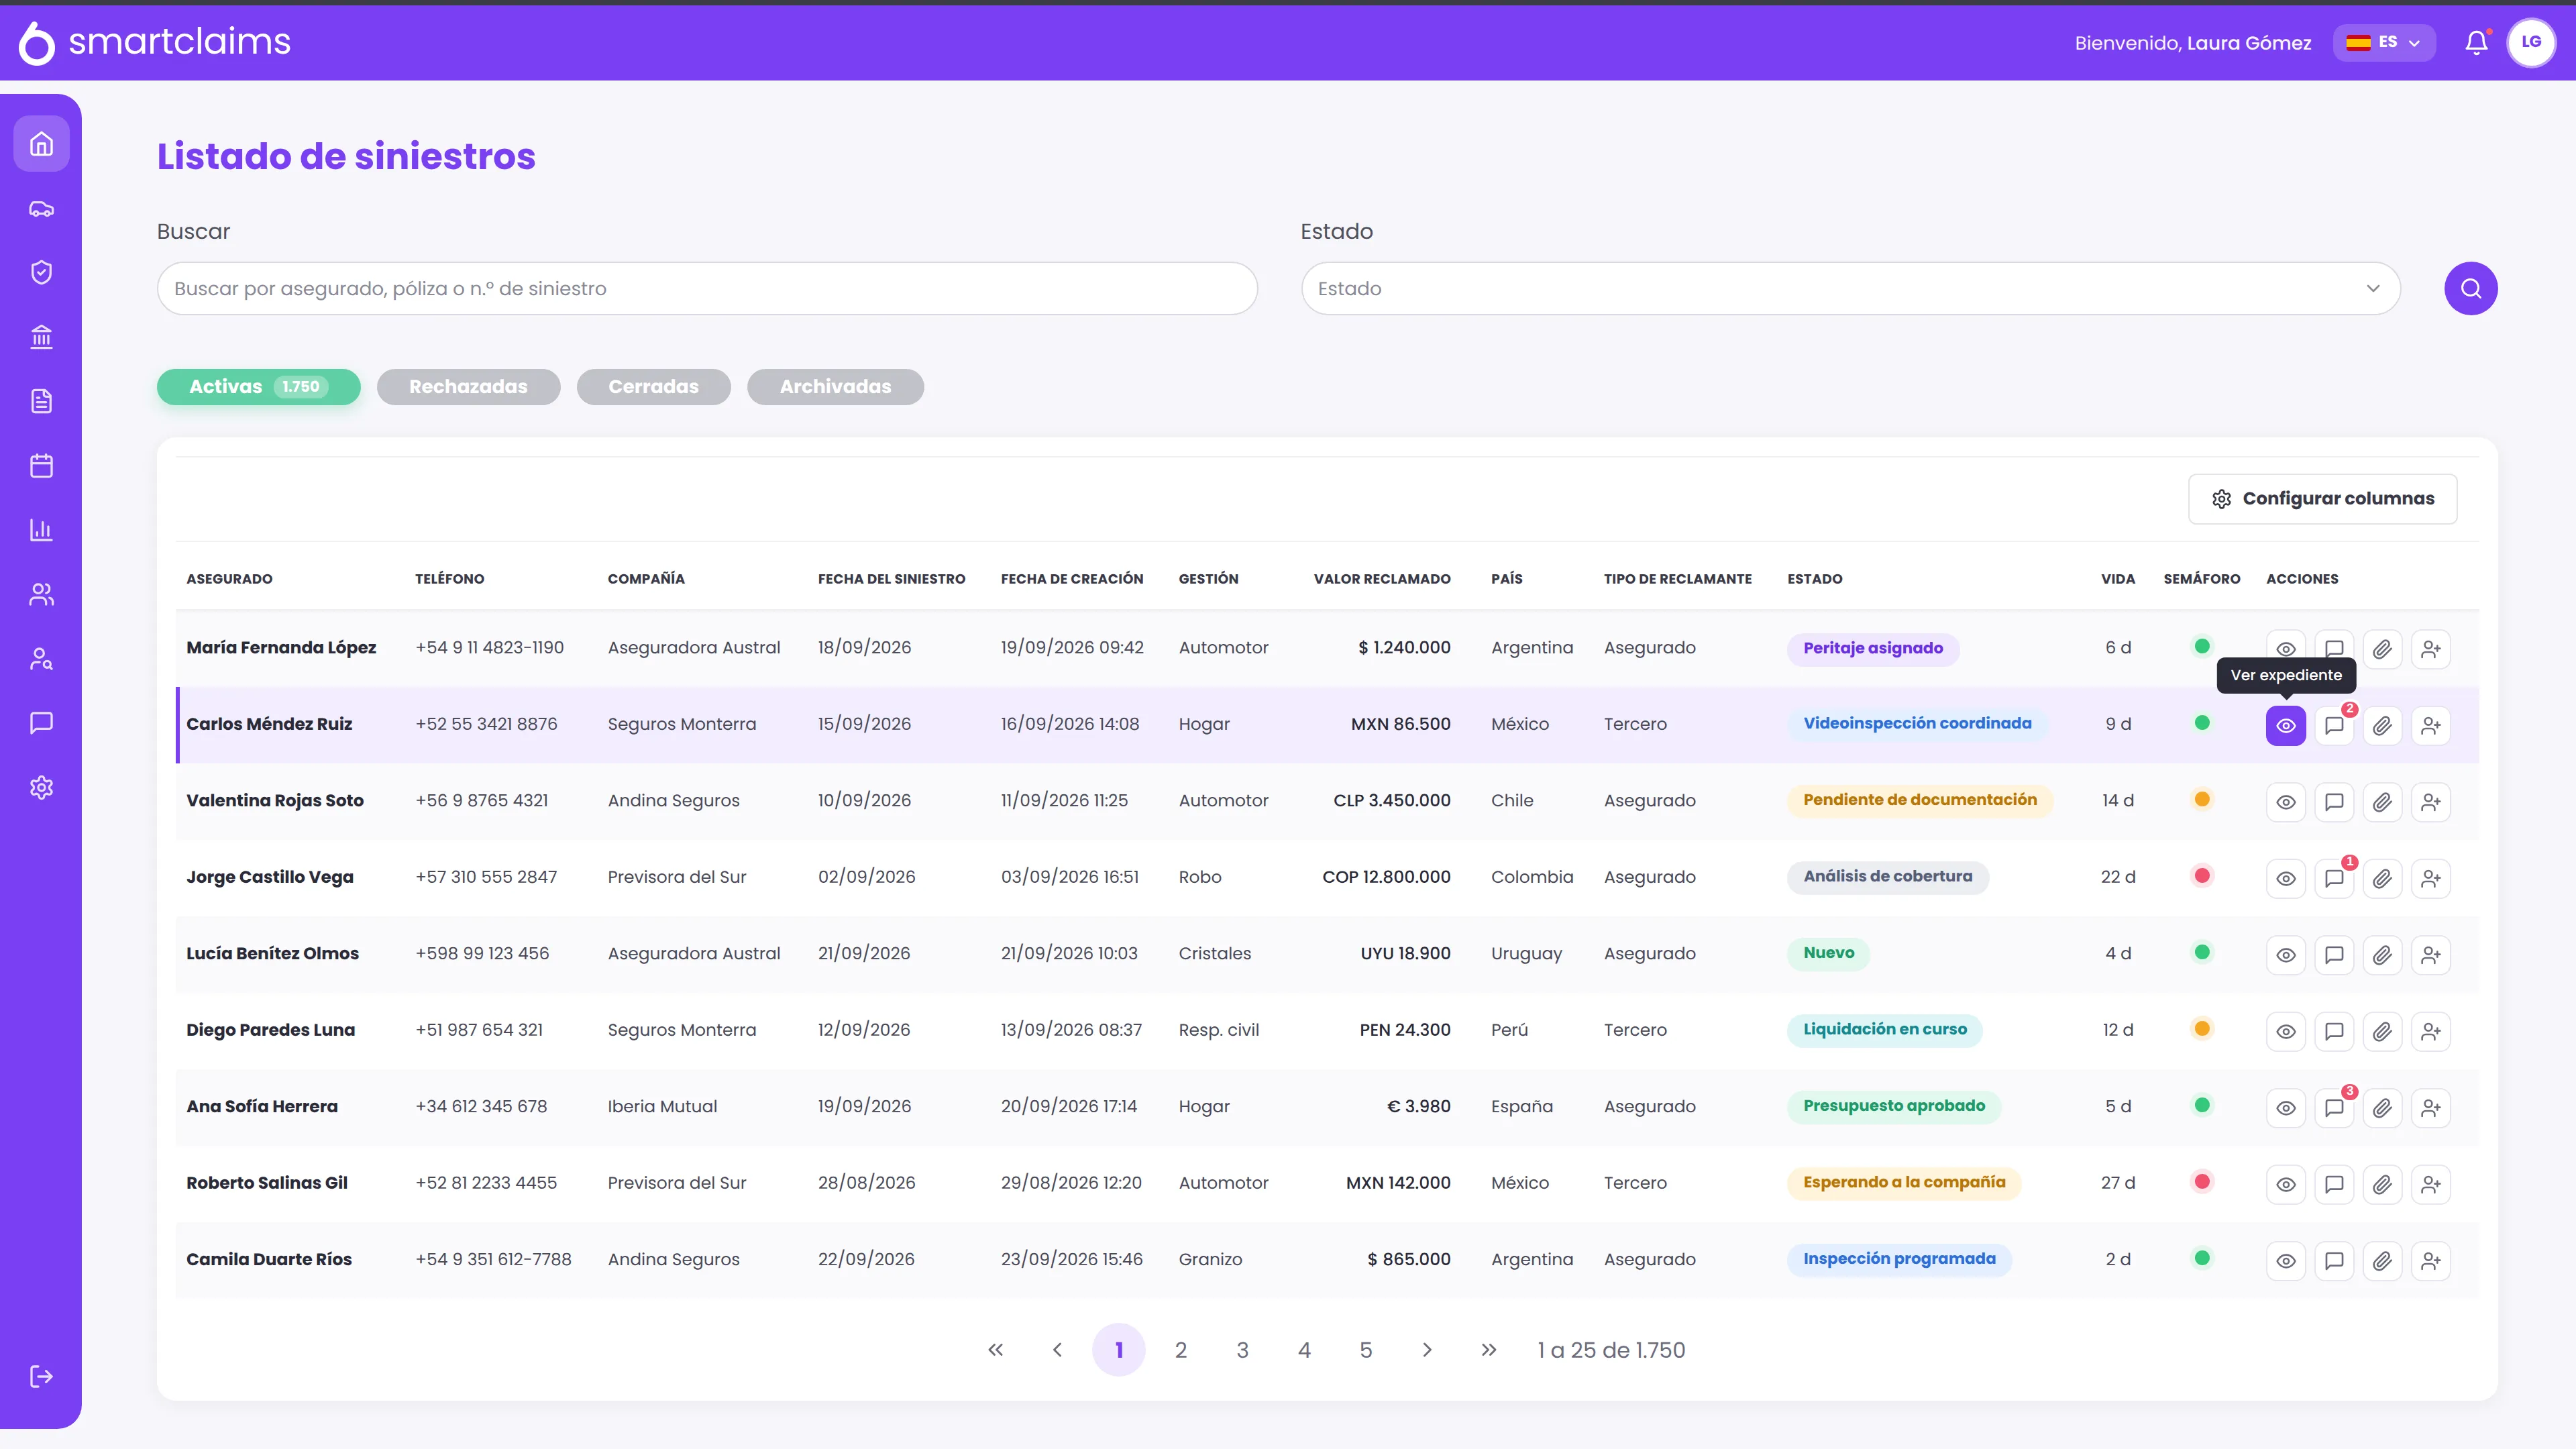Screen dimensions: 2576x1449
Task: Open comments for Carlos Méndez Ruiz
Action: point(2334,725)
